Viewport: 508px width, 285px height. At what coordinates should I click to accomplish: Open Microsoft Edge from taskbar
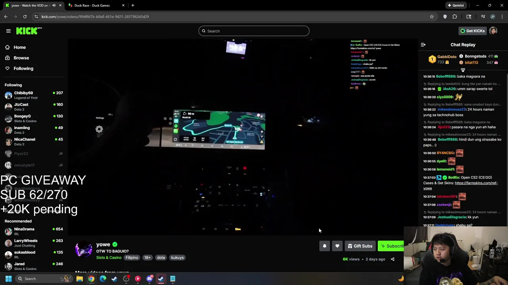click(x=103, y=279)
